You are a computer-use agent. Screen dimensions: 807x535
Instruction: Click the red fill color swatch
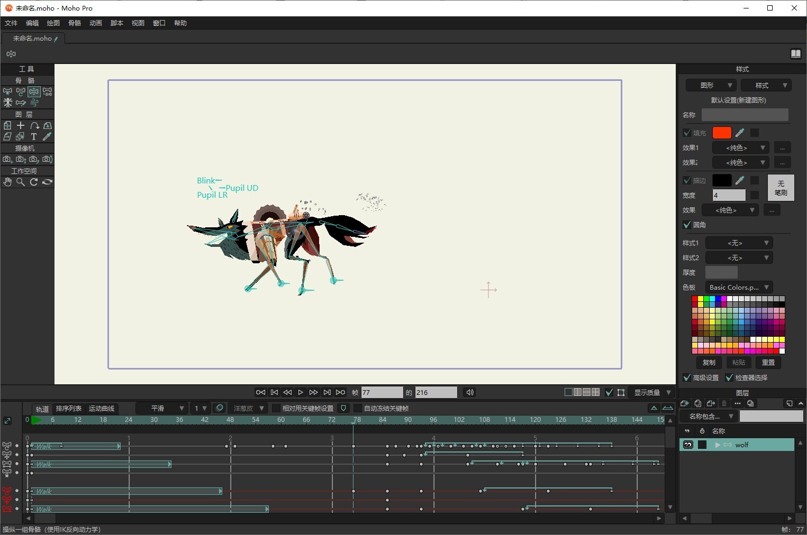pyautogui.click(x=722, y=133)
